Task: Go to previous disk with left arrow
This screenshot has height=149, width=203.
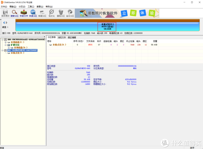Action: [4, 23]
